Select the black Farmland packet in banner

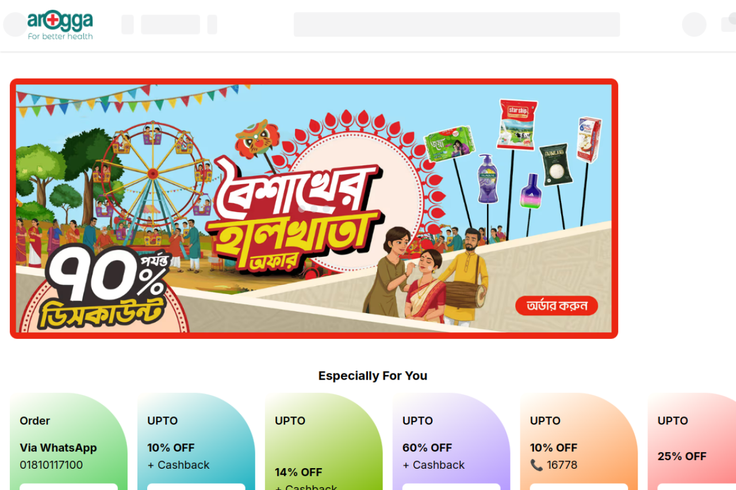[x=556, y=164]
